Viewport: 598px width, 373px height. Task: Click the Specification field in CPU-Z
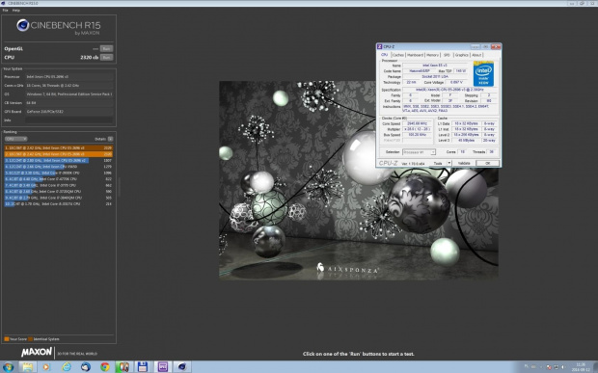pyautogui.click(x=450, y=90)
